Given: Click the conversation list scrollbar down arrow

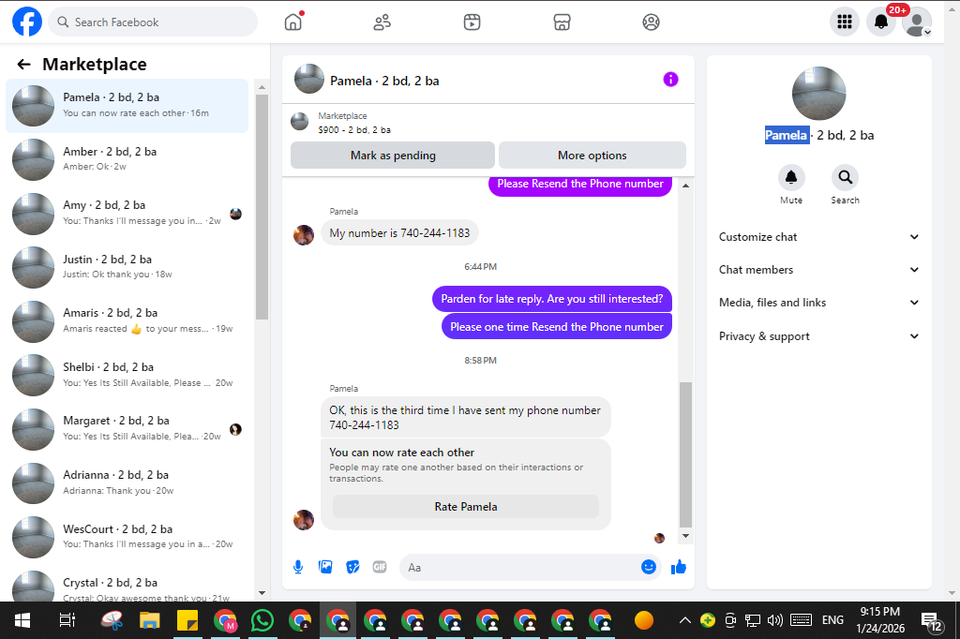Looking at the screenshot, I should [262, 592].
